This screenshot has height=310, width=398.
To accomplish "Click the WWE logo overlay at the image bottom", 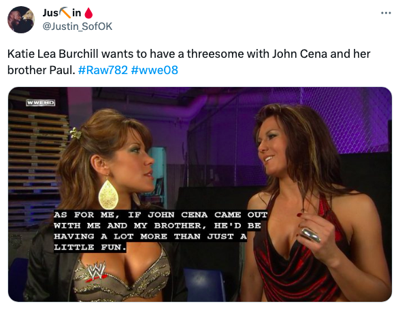I will coord(96,271).
